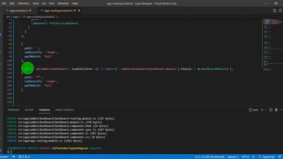Image resolution: width=283 pixels, height=159 pixels.
Task: Click dashboard.component.css path in terminal
Action: (x=54, y=137)
